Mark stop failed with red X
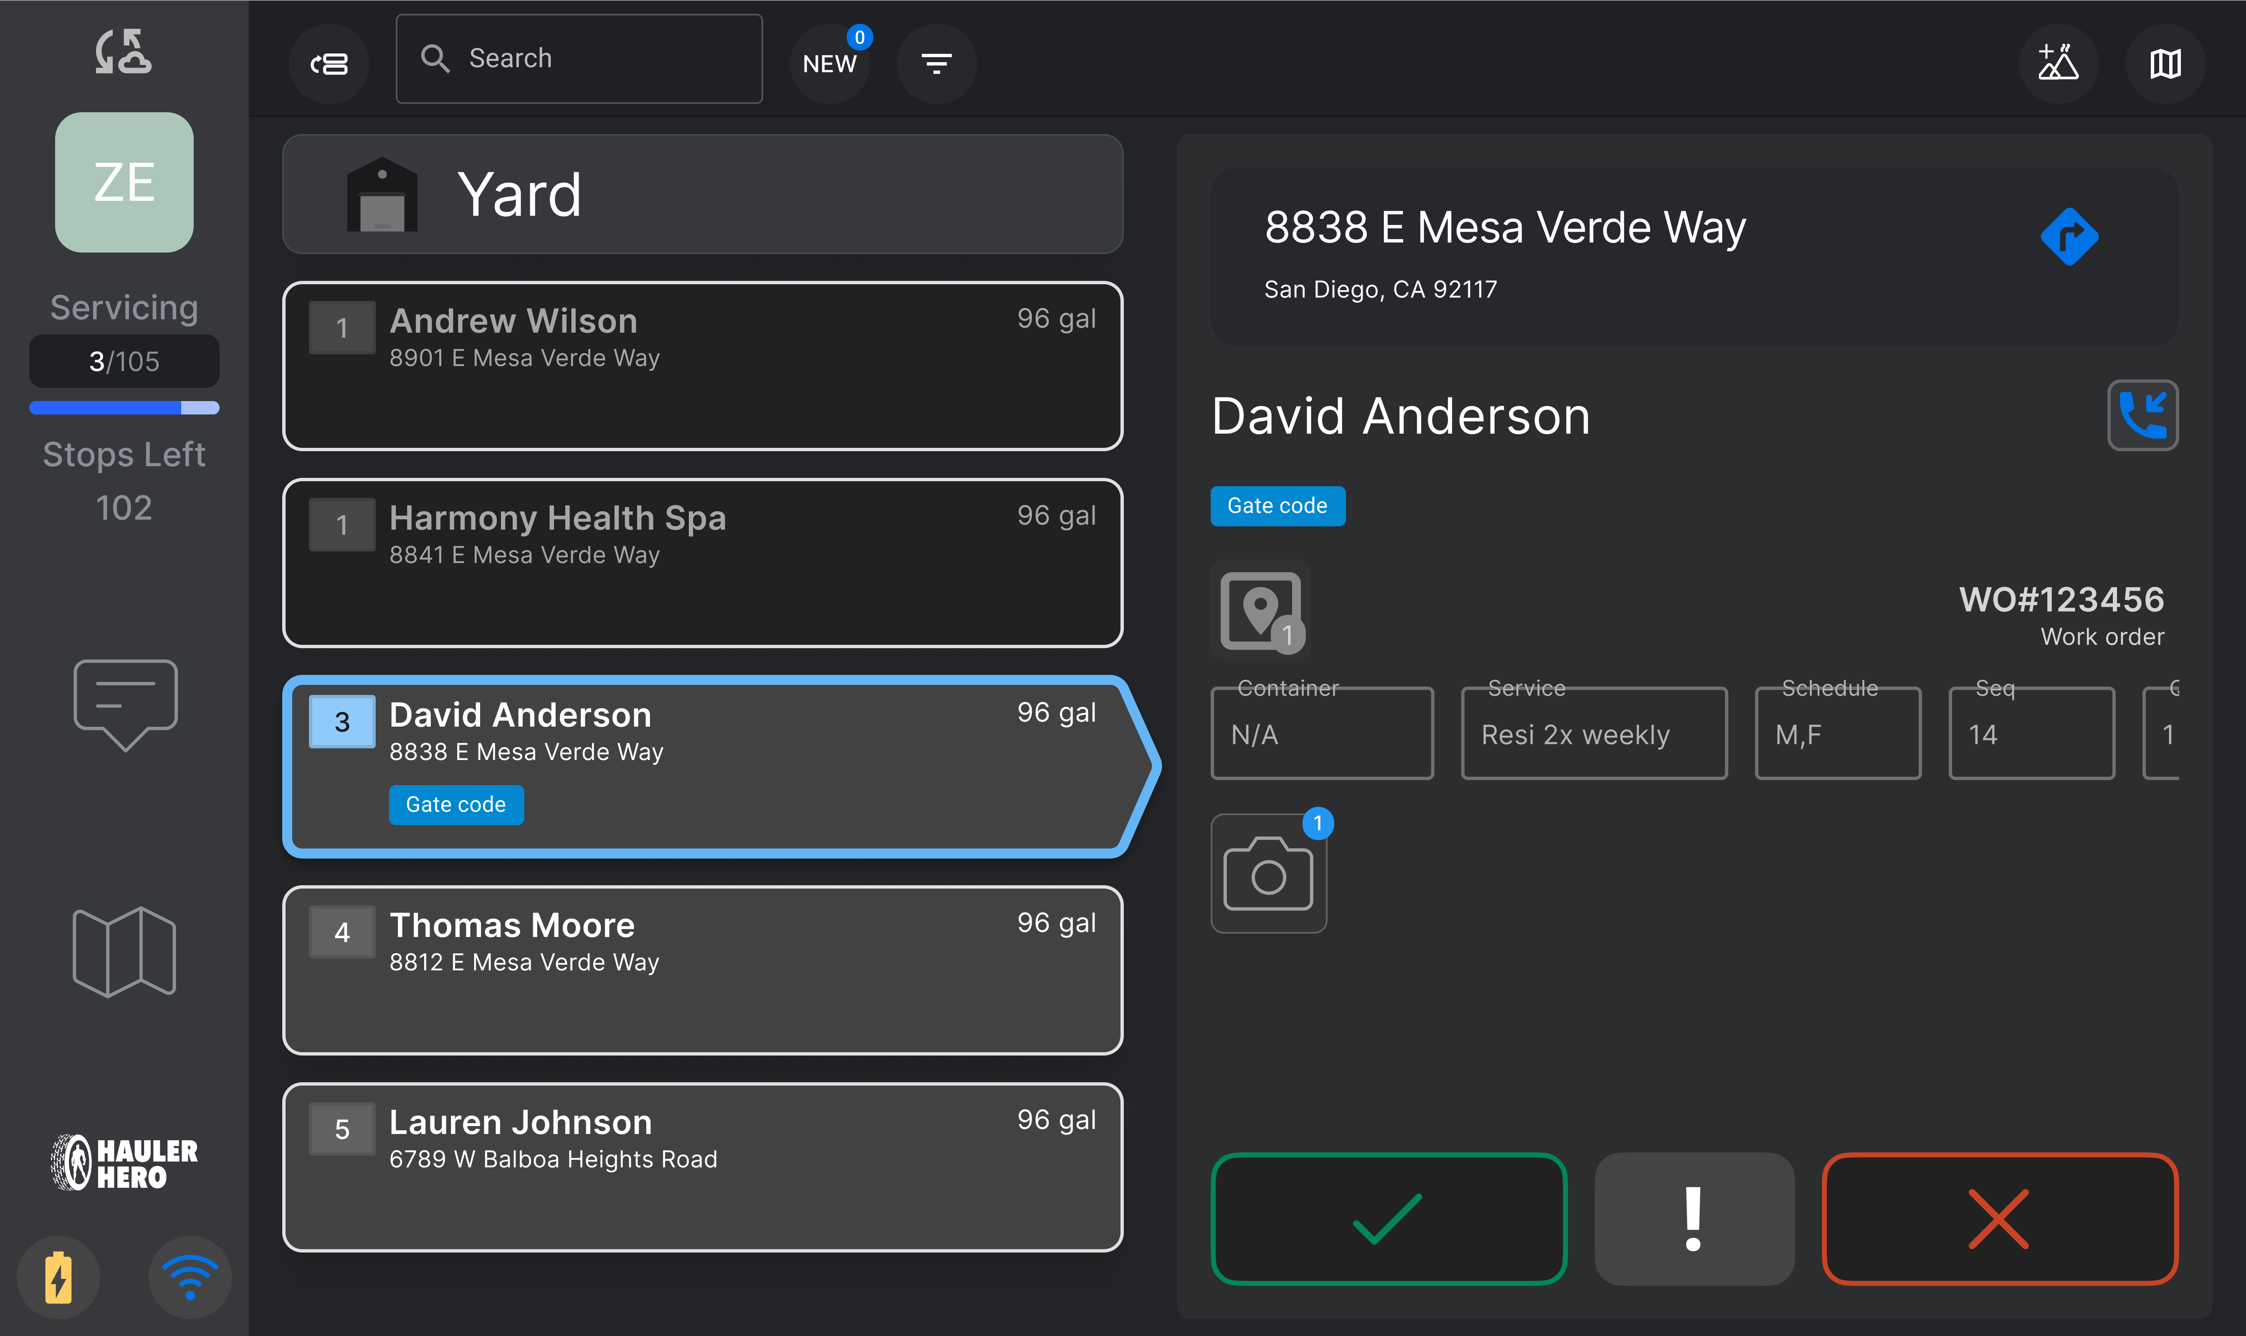 pyautogui.click(x=1999, y=1219)
